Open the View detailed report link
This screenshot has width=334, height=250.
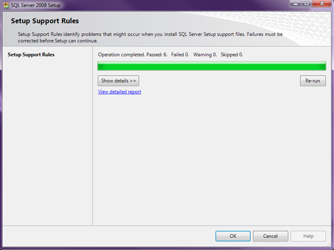119,92
